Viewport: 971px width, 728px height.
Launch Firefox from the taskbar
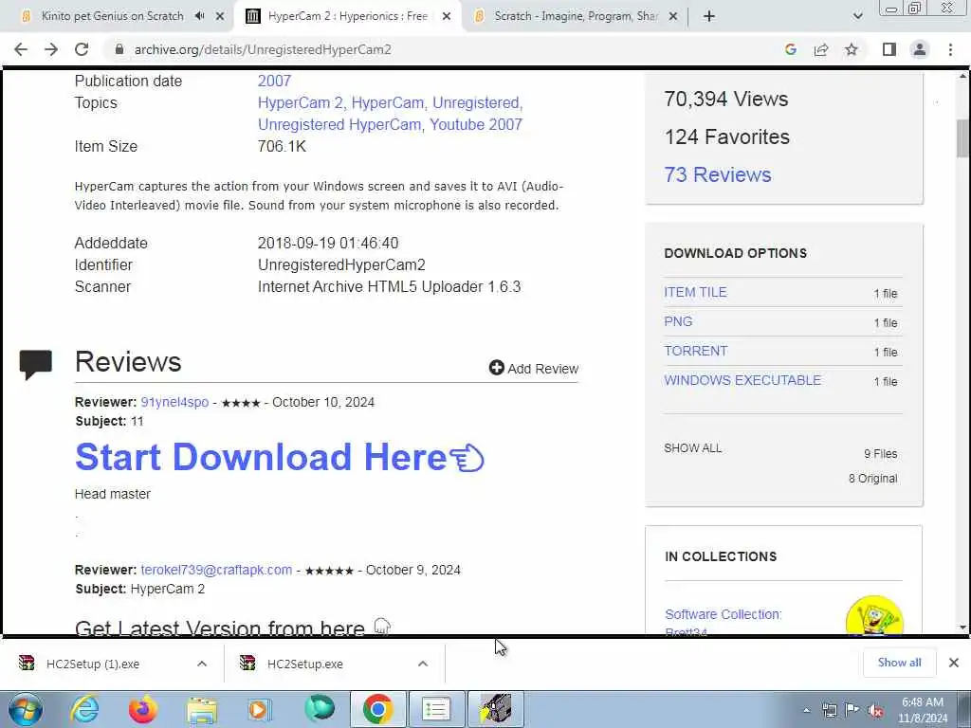point(143,709)
